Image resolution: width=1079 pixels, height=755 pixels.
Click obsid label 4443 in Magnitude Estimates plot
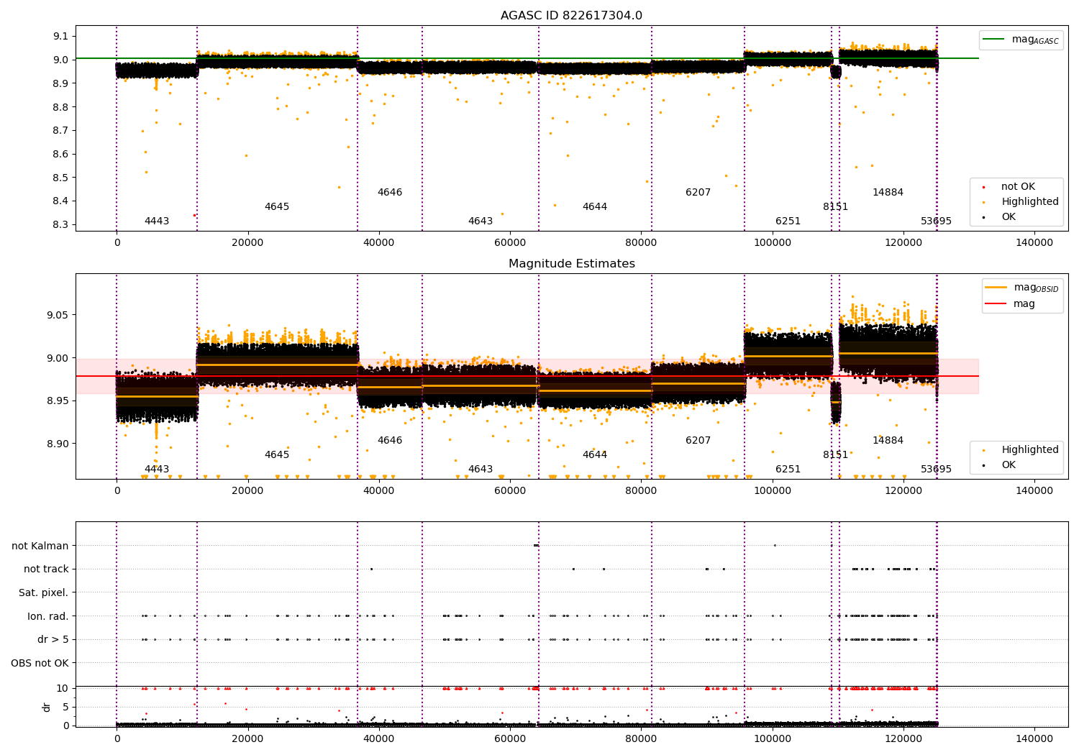[x=157, y=470]
